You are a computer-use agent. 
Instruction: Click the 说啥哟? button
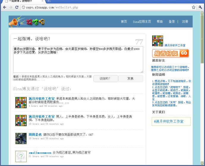[x=106, y=79]
